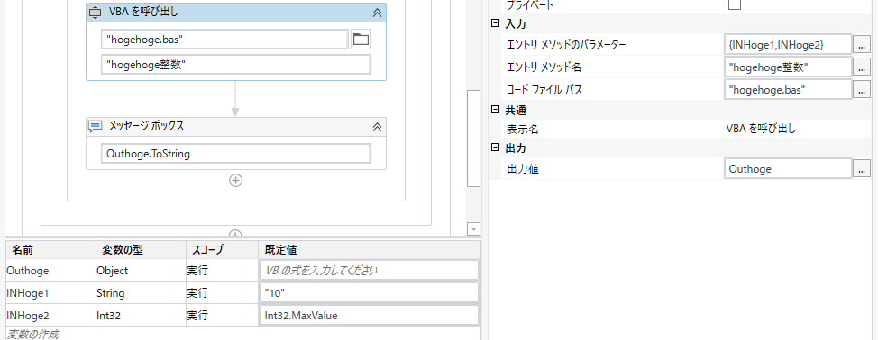
Task: Select the Outhoge variable name cell
Action: point(50,271)
